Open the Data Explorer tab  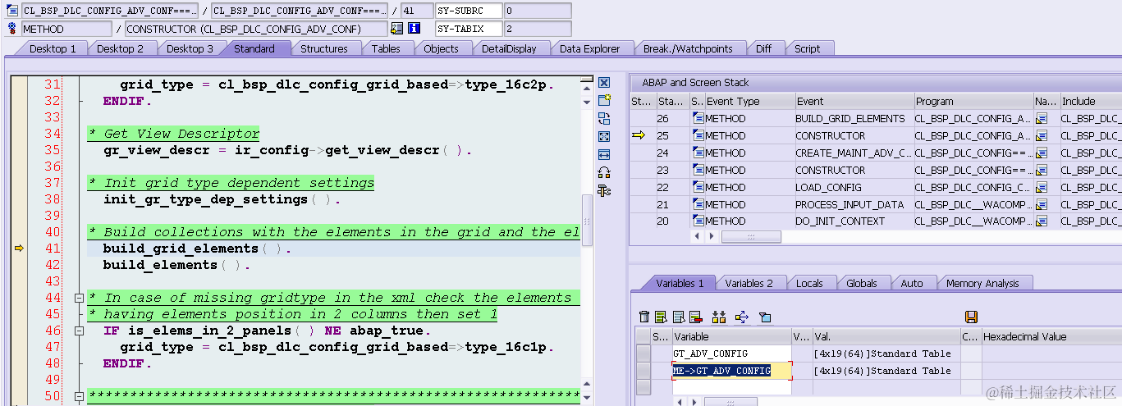pos(590,48)
